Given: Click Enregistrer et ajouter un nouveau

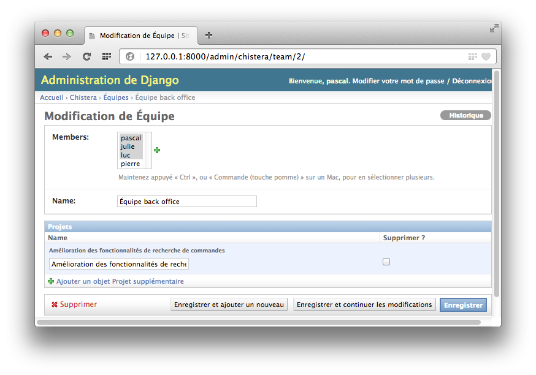Looking at the screenshot, I should (x=229, y=305).
